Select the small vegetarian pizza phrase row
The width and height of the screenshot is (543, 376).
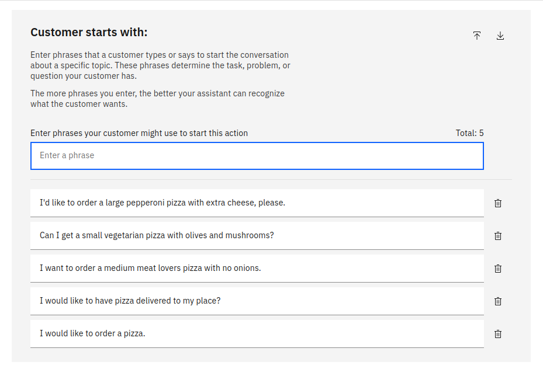pyautogui.click(x=157, y=236)
